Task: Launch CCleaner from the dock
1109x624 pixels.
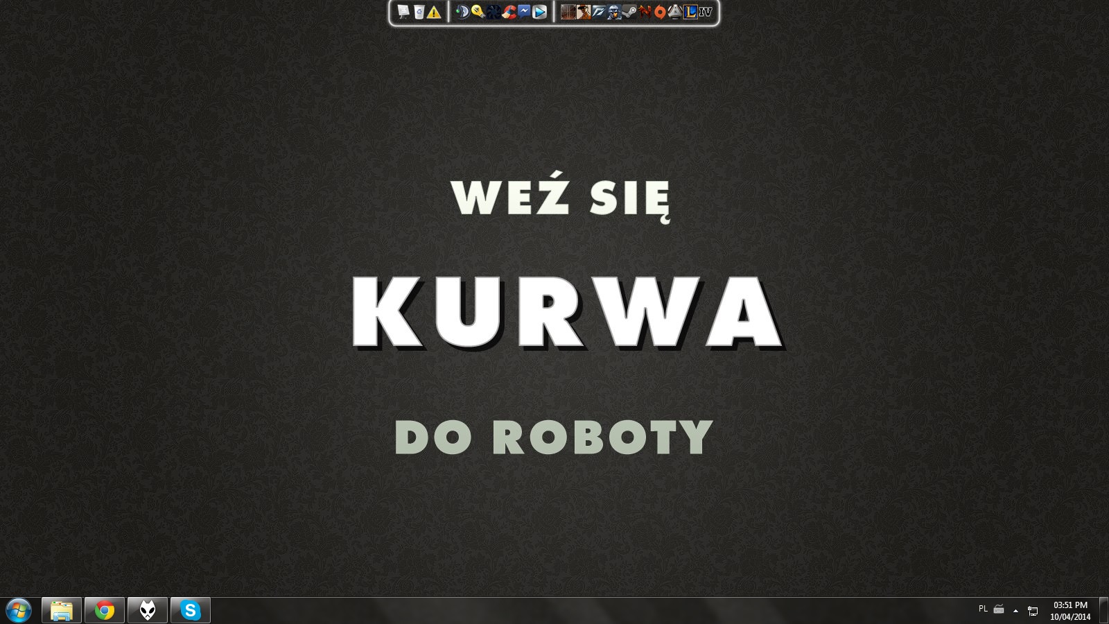Action: pyautogui.click(x=509, y=12)
